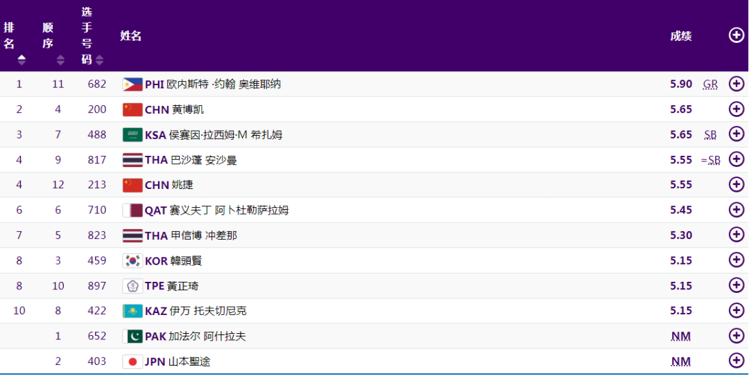Click the TPE flag icon
749x376 pixels.
click(x=132, y=286)
